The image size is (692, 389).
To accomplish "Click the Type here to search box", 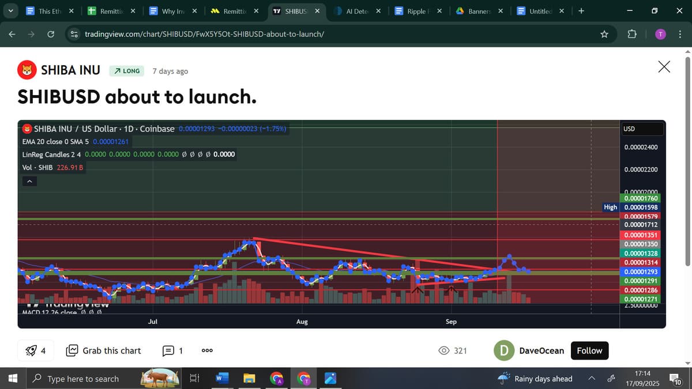I will click(x=104, y=379).
